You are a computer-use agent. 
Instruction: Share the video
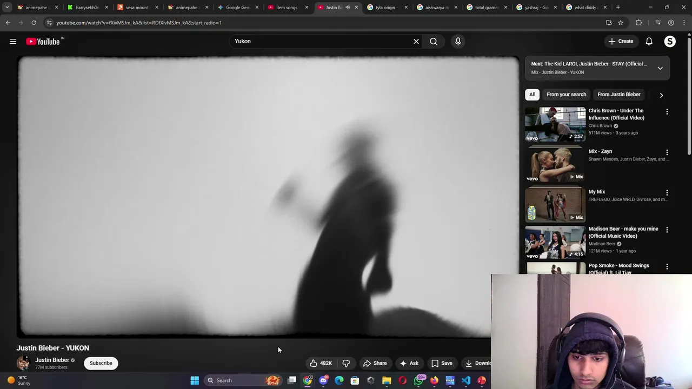(375, 363)
